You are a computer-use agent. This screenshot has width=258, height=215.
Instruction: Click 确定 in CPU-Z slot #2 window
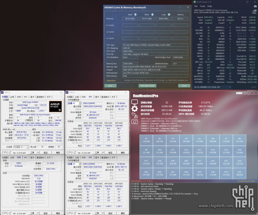[123, 153]
